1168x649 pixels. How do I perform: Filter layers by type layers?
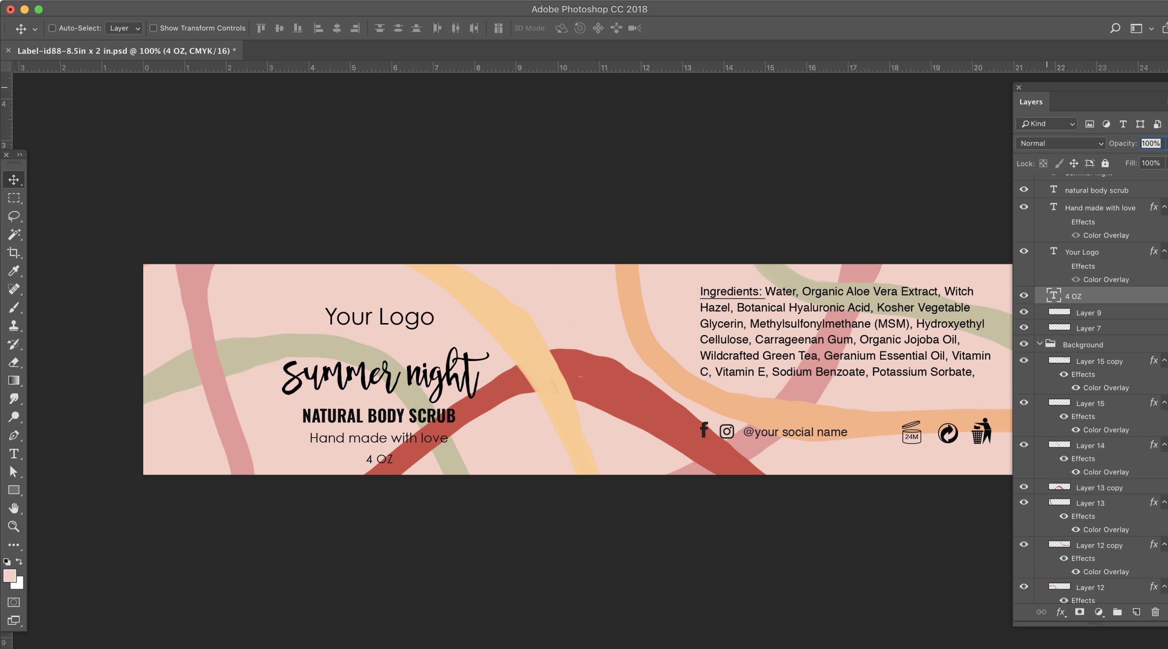coord(1123,124)
